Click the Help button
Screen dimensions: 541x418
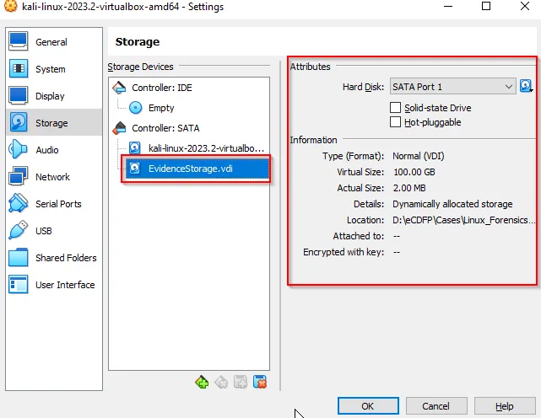[x=504, y=406]
